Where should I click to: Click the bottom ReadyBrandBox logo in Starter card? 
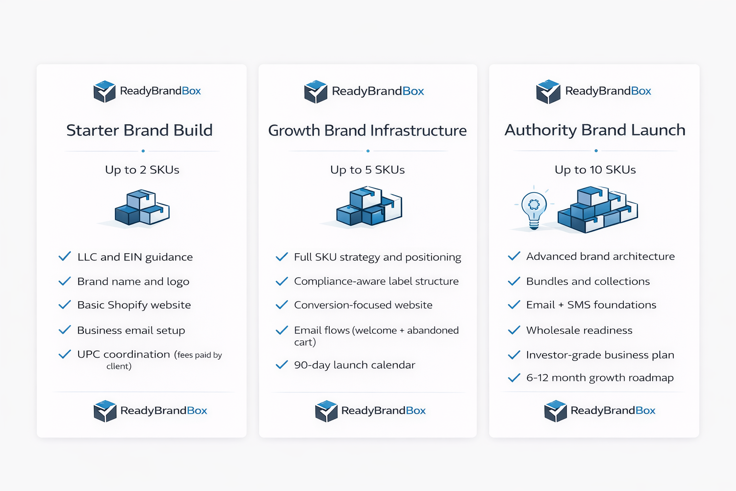(x=150, y=411)
